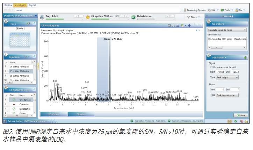This screenshot has width=253, height=150.
Task: Click the red prohibited icon in status bar
Action: [241, 121]
